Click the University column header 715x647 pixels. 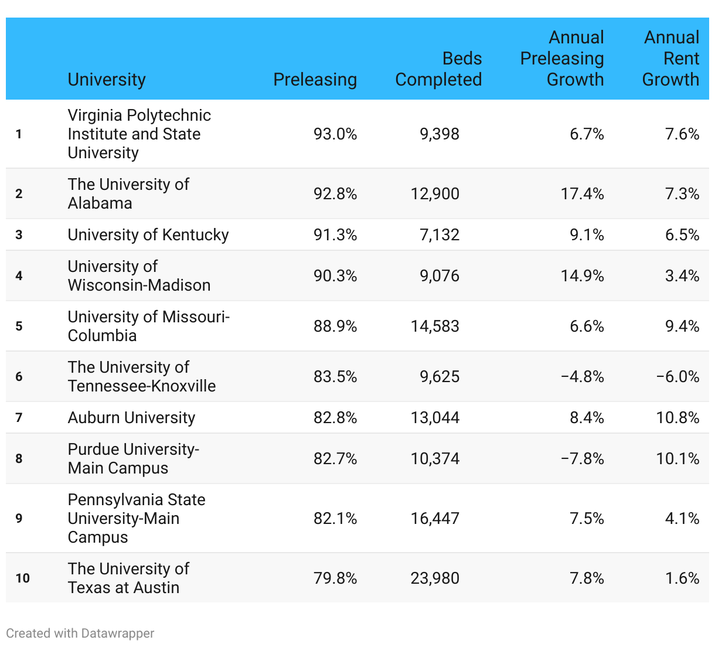point(107,80)
